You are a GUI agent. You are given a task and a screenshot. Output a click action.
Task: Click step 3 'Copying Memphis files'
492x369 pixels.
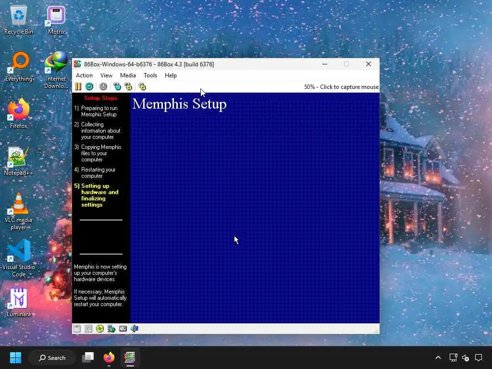point(98,153)
